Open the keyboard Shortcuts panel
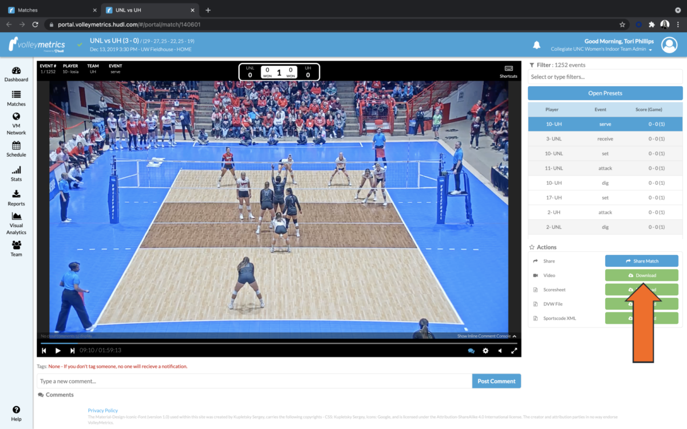687x429 pixels. pos(508,71)
